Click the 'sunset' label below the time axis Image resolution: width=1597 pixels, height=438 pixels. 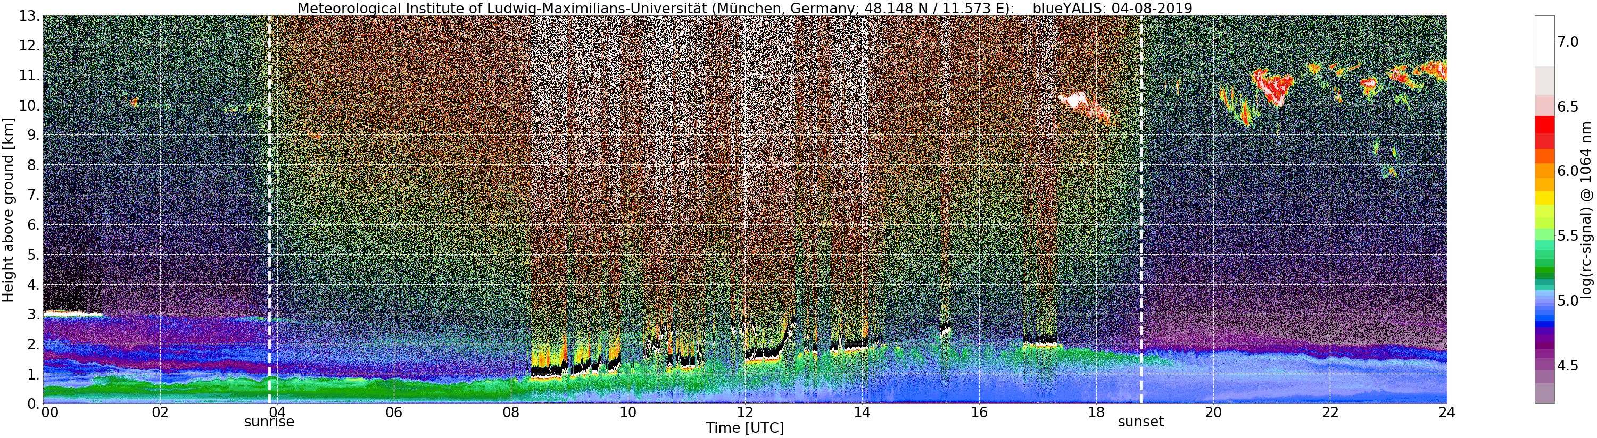(x=1141, y=422)
